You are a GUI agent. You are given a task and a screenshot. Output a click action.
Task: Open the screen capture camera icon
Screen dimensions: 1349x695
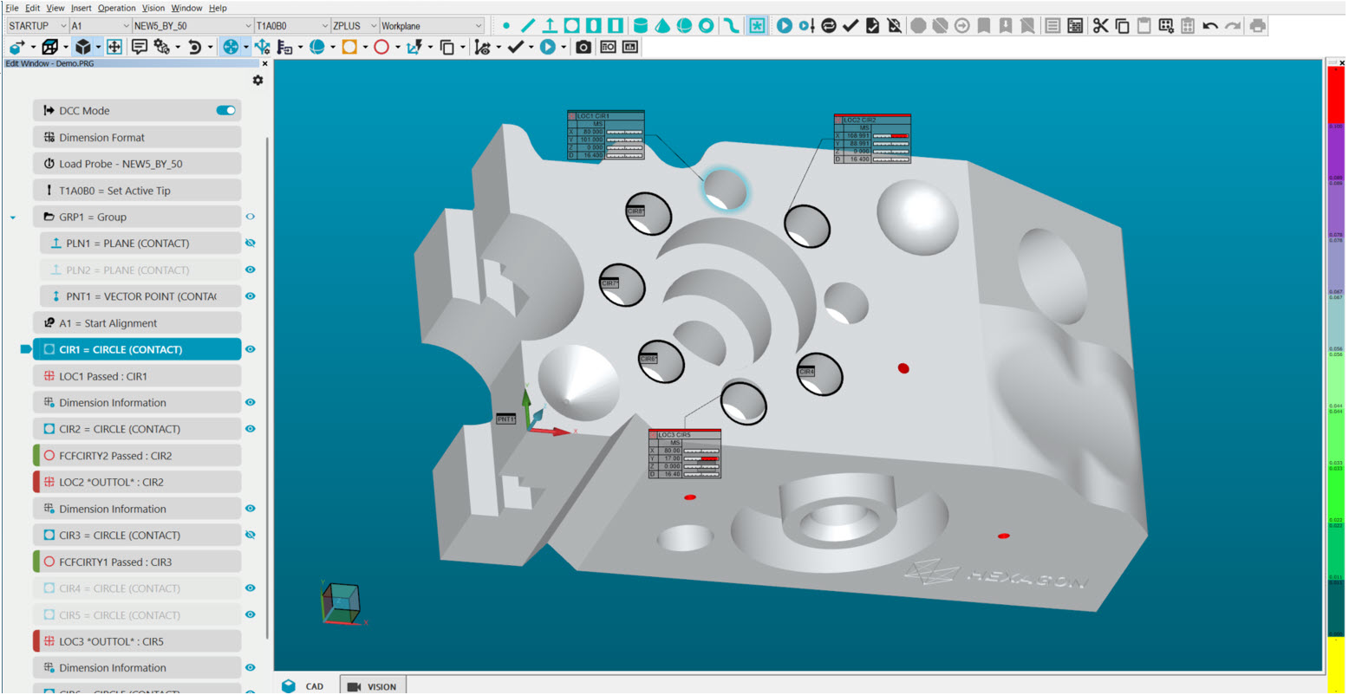coord(583,47)
